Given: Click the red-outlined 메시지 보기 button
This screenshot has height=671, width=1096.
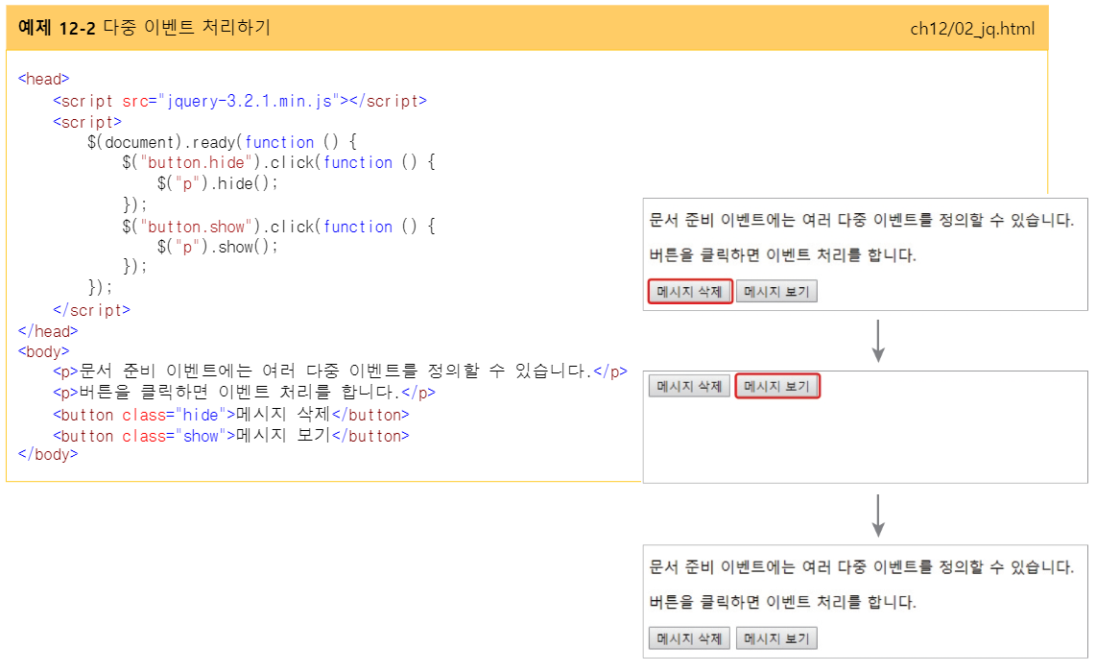Looking at the screenshot, I should pos(777,386).
